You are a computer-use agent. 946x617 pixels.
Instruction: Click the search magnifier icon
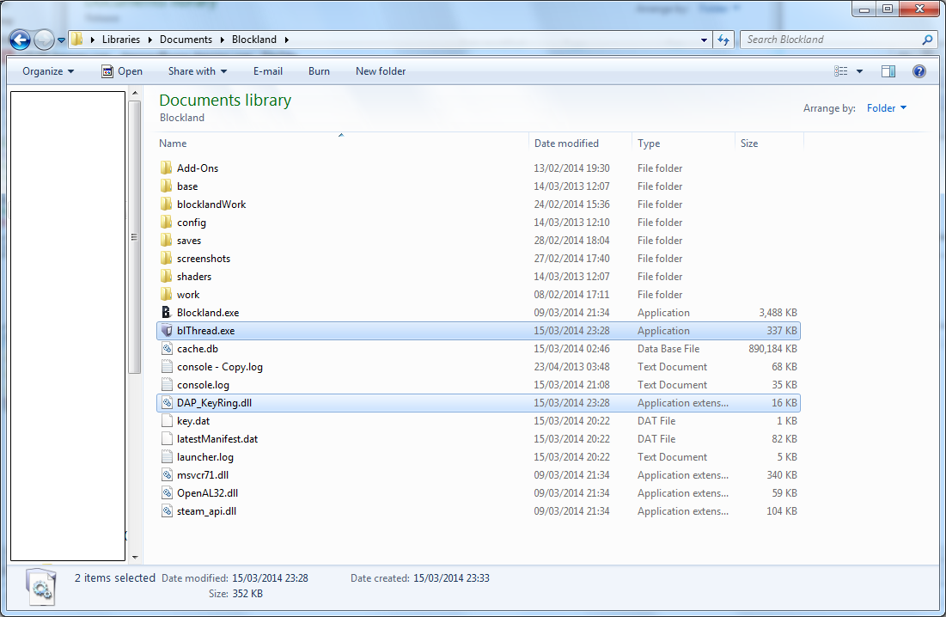pos(927,40)
